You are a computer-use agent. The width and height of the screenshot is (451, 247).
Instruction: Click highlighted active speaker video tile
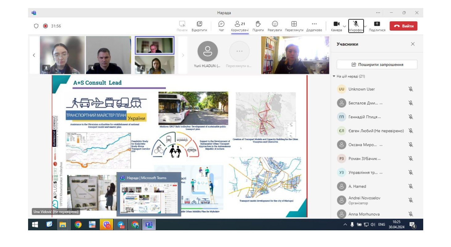(x=154, y=45)
